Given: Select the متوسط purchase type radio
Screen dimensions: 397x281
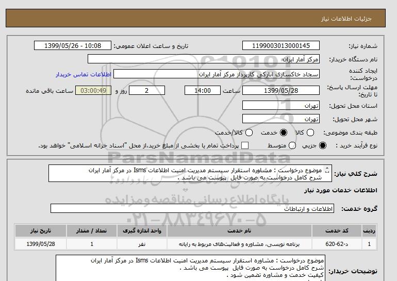Looking at the screenshot, I should click(x=292, y=145).
